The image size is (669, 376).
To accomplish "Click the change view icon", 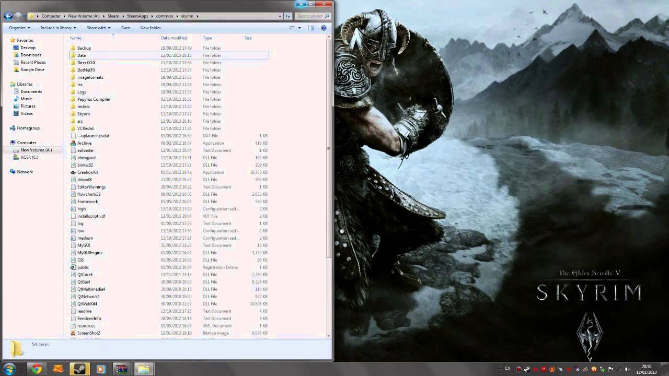I will click(292, 28).
